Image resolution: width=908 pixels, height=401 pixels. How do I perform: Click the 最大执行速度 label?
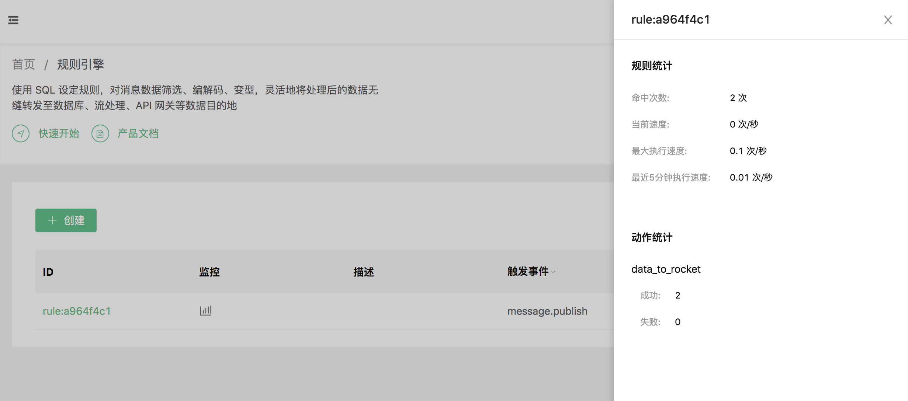(659, 151)
